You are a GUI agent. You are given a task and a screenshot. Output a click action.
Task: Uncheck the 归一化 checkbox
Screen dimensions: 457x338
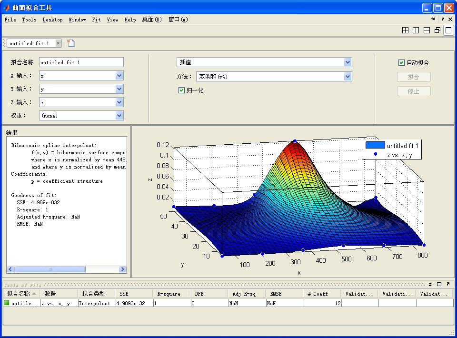point(181,90)
